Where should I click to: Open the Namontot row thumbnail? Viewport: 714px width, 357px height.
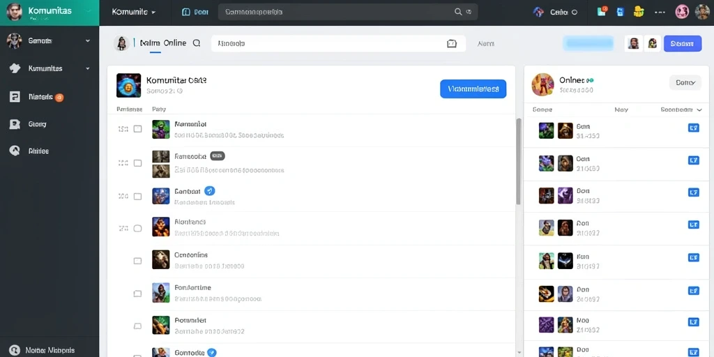tap(161, 129)
